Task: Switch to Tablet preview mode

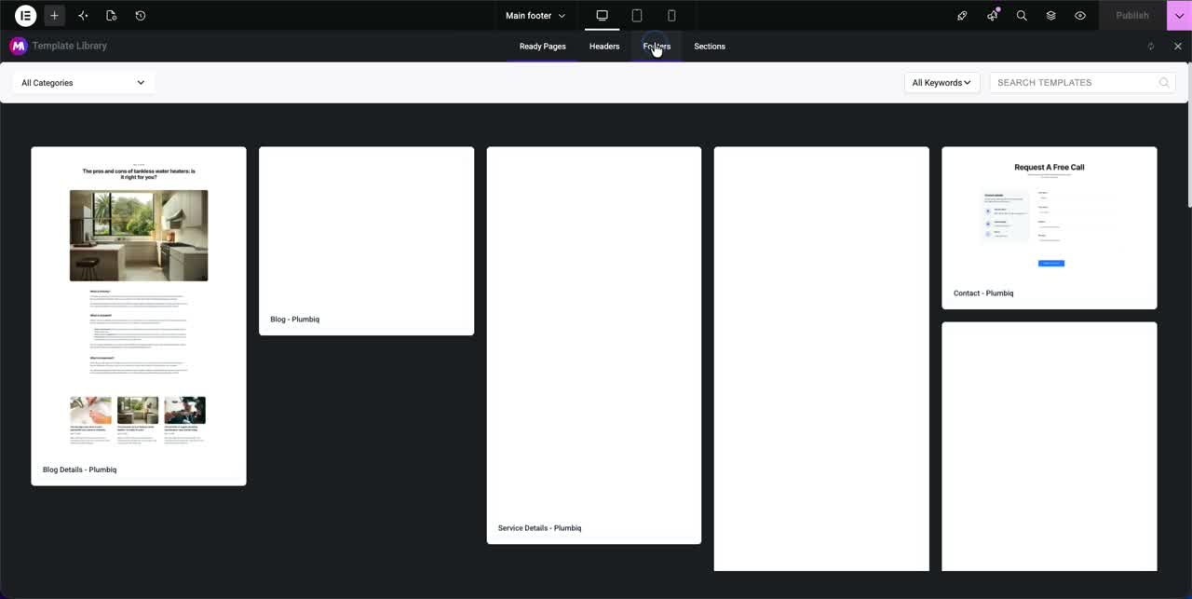Action: point(637,16)
